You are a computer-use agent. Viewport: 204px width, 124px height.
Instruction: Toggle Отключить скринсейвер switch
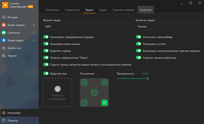138,37
